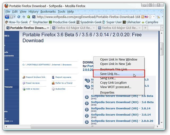Viewport: 170px width, 135px height.
Task: Open a new tab with the plus button
Action: pos(145,28)
